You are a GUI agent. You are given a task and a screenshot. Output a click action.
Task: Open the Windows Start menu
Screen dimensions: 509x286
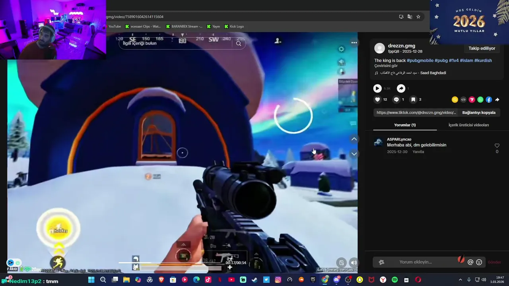click(x=91, y=280)
